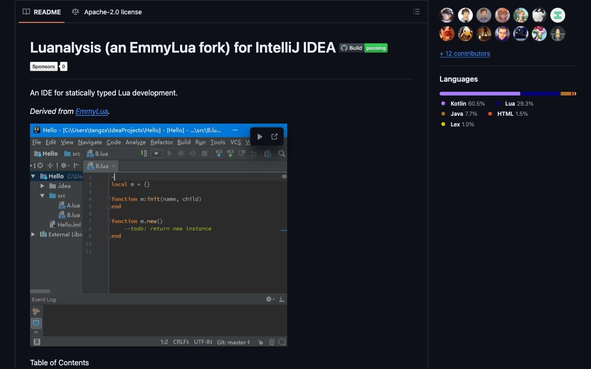Click the scroll-from-source target icon in project panel
Viewport: 591px width, 369px height.
pos(40,166)
